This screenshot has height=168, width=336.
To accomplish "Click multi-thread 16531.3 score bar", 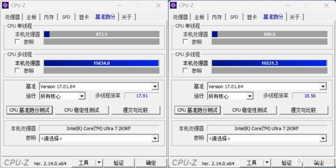I will tap(269, 63).
